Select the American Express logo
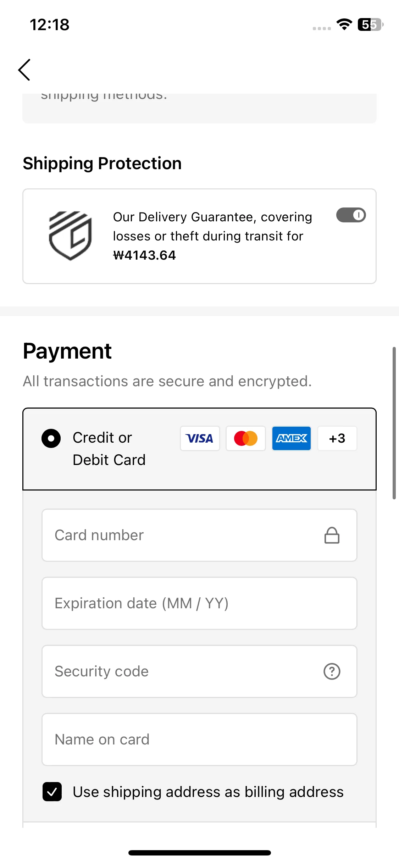The image size is (399, 864). tap(292, 438)
